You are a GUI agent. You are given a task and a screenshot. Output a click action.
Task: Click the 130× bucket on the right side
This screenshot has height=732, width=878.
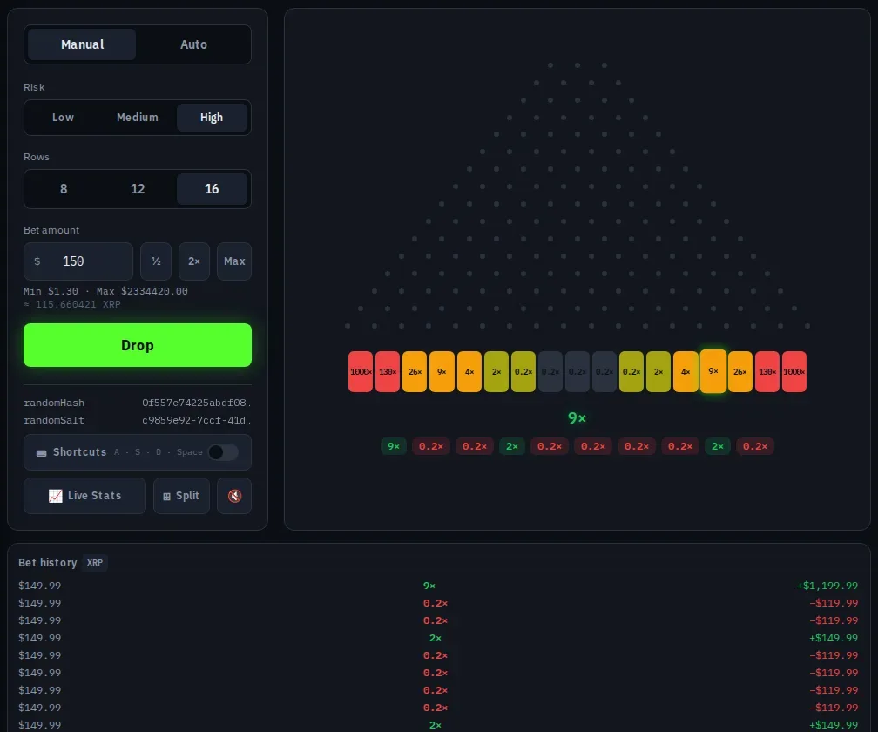(767, 372)
